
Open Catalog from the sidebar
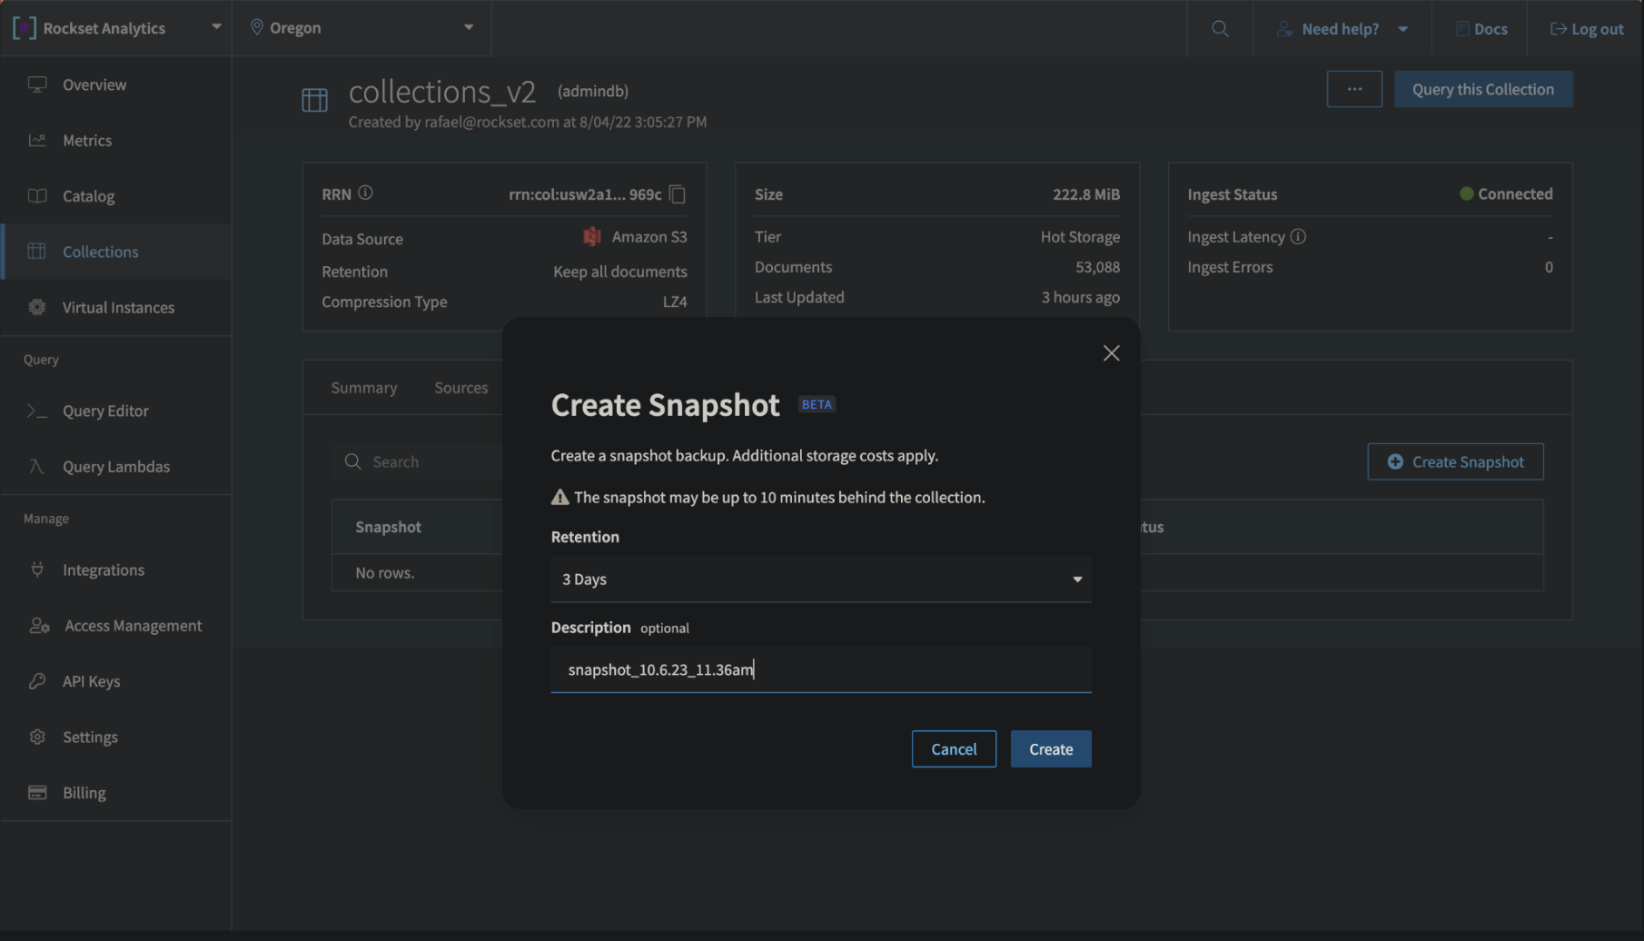pos(116,195)
